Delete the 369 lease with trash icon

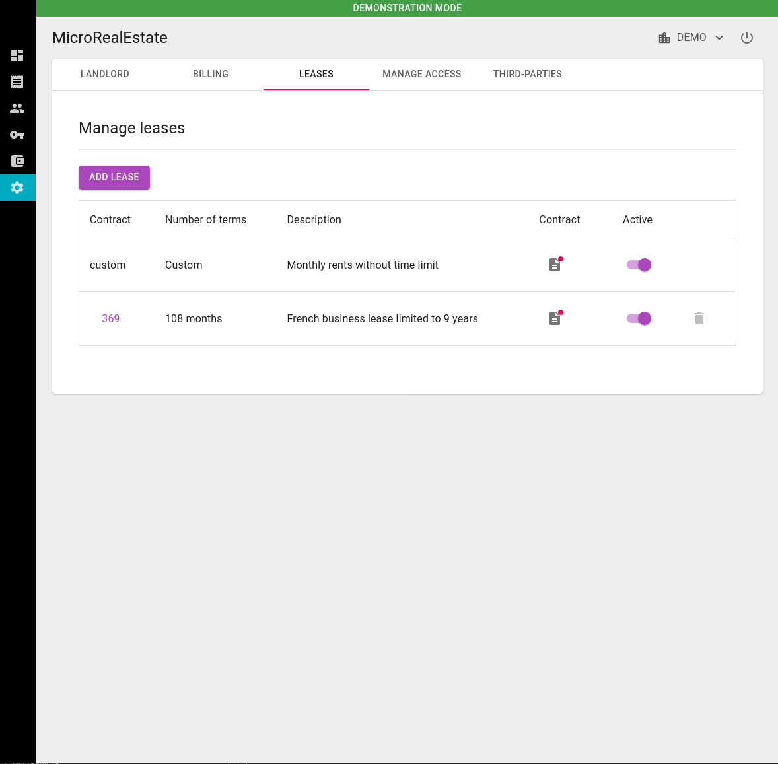pyautogui.click(x=699, y=318)
